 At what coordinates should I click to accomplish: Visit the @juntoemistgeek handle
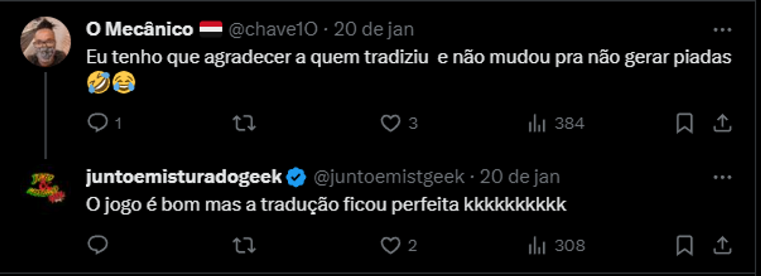coord(389,177)
